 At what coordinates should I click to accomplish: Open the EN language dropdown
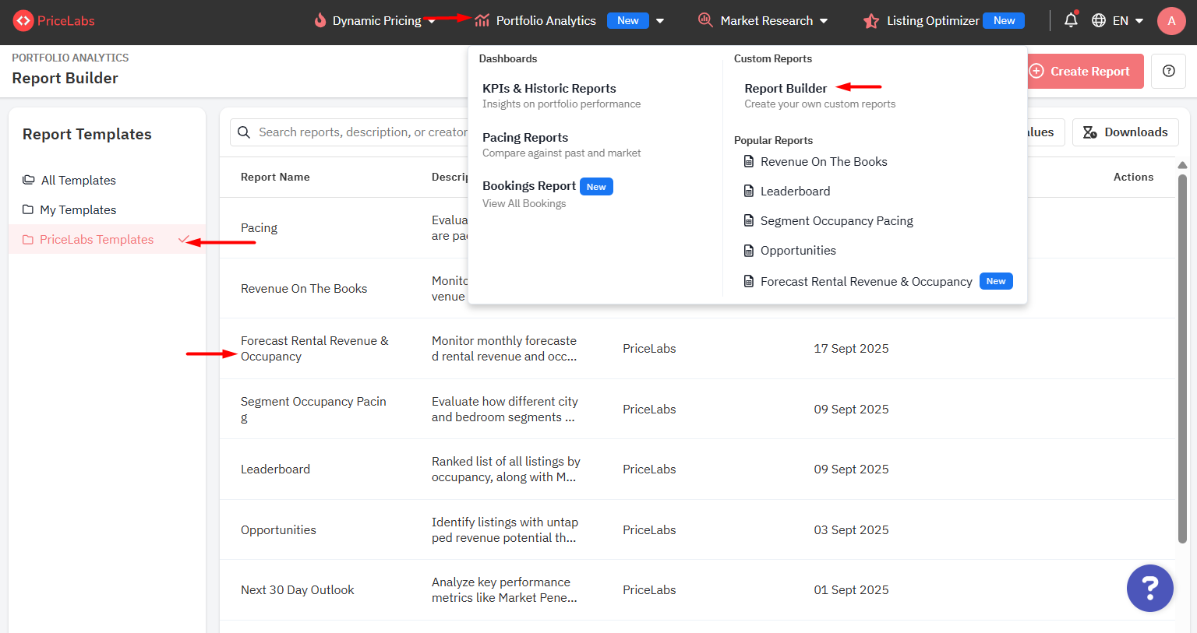click(1139, 21)
